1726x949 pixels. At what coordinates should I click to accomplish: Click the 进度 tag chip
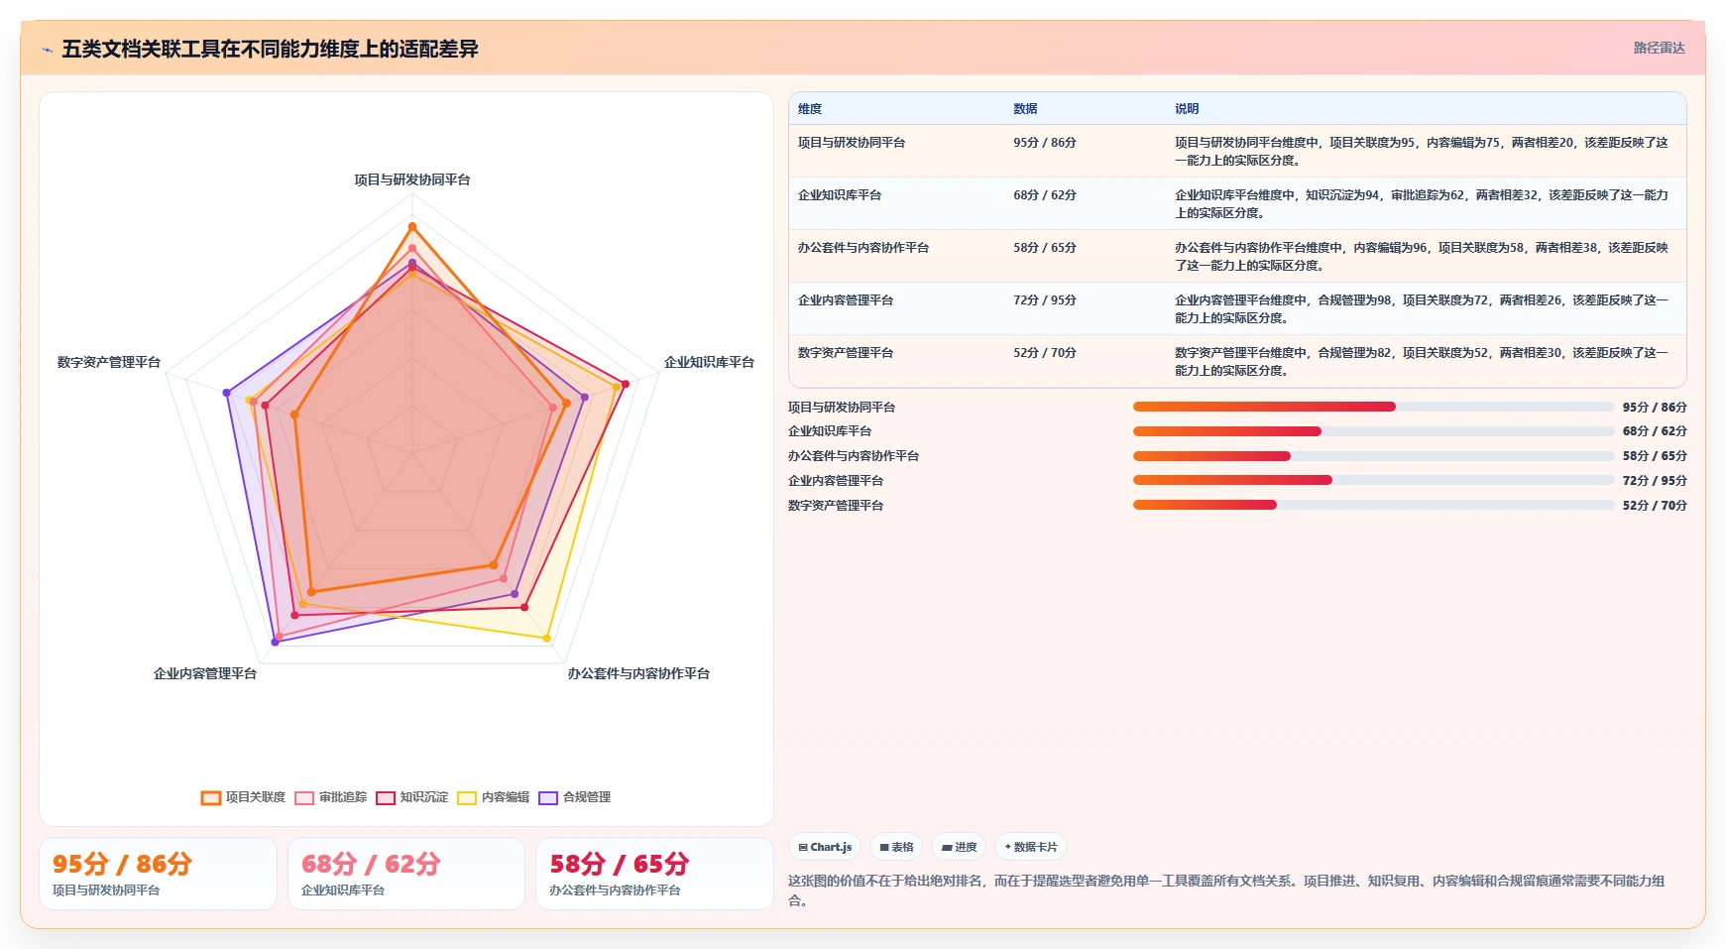pyautogui.click(x=959, y=847)
